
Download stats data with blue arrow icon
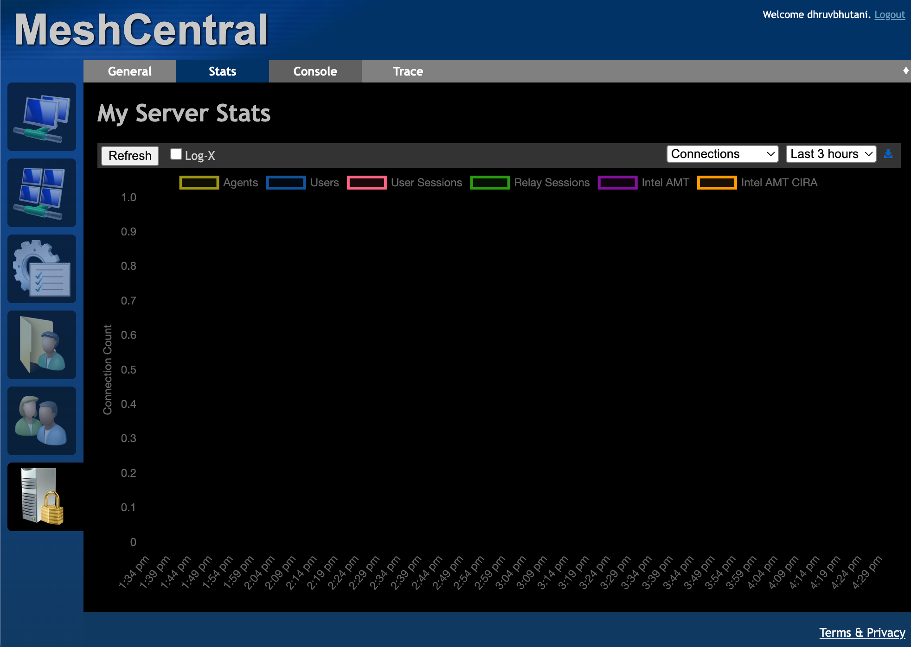pyautogui.click(x=888, y=154)
